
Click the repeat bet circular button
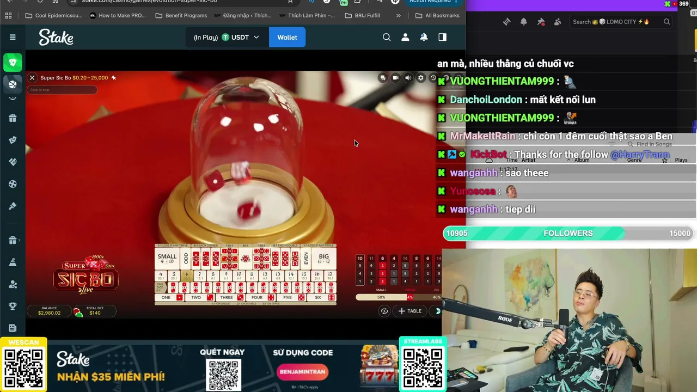[384, 311]
